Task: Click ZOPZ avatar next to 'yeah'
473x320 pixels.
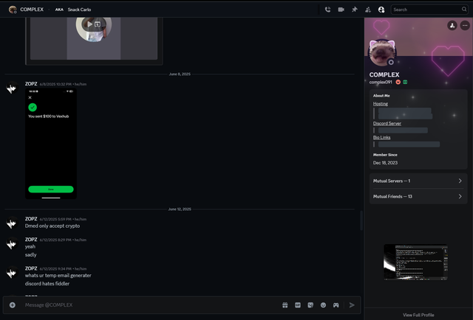Action: 12,244
